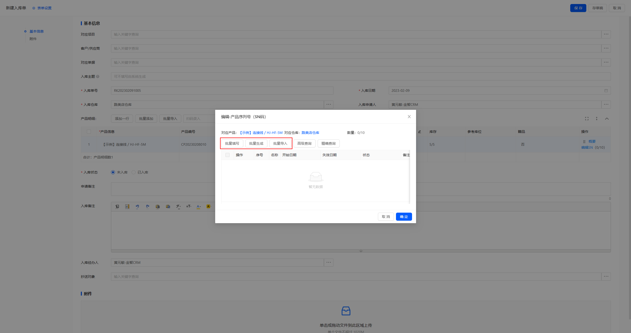Open 高级查询 in the dialog
The image size is (631, 333).
tap(304, 143)
